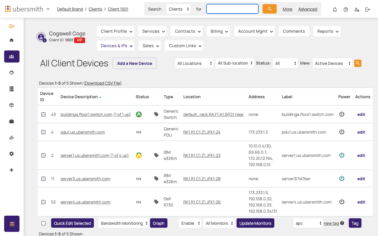Click the green power icon for server1
Image resolution: width=378 pixels, height=236 pixels.
click(342, 155)
